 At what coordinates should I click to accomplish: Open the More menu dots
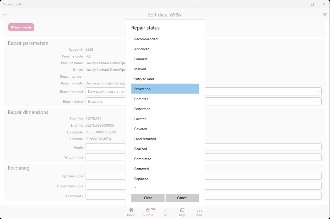click(x=199, y=211)
